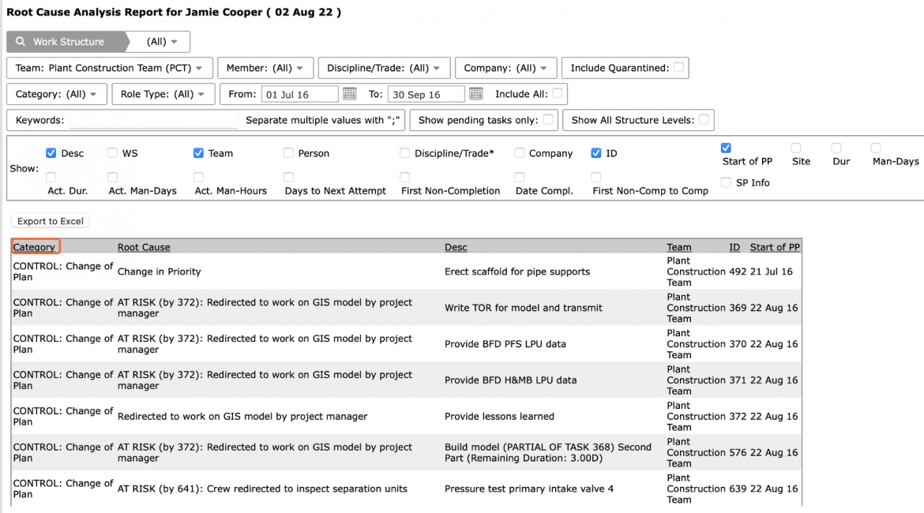Click the ID 492 cell
Screen dimensions: 924x513
click(x=737, y=271)
